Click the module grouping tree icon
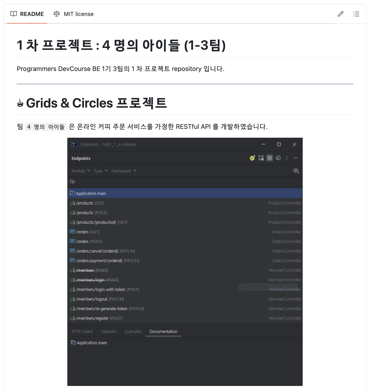Image resolution: width=369 pixels, height=390 pixels. click(261, 158)
